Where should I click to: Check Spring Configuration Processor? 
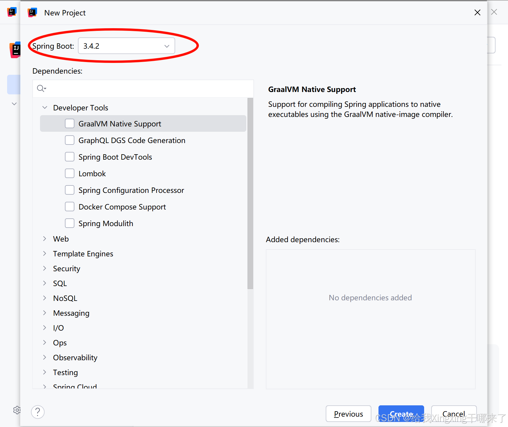pos(70,190)
